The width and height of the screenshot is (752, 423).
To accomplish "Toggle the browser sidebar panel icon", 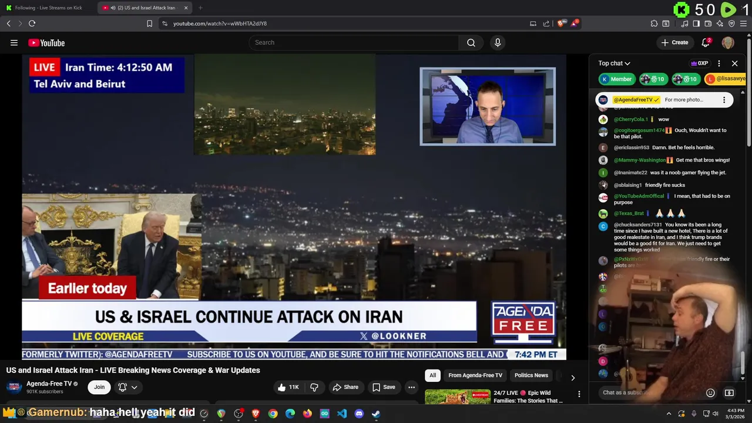I will coord(696,23).
